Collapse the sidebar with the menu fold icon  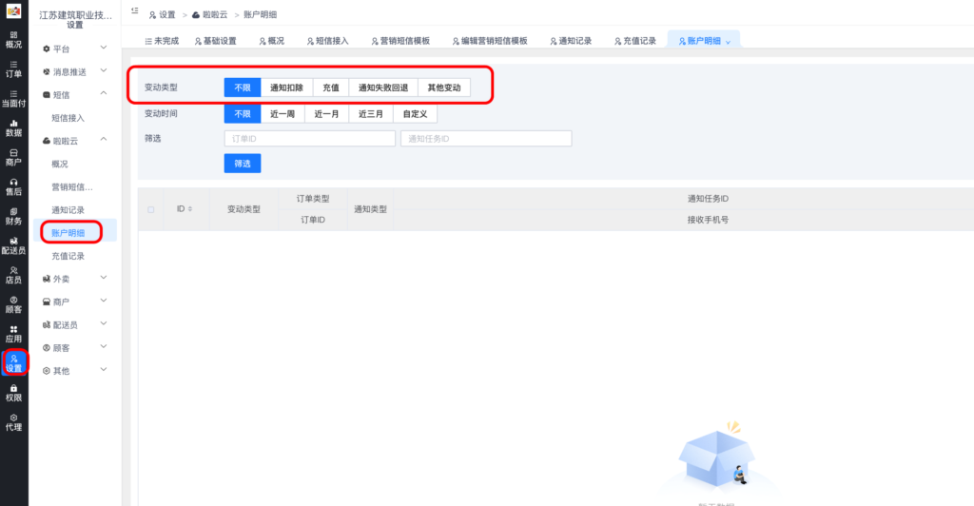[x=135, y=10]
